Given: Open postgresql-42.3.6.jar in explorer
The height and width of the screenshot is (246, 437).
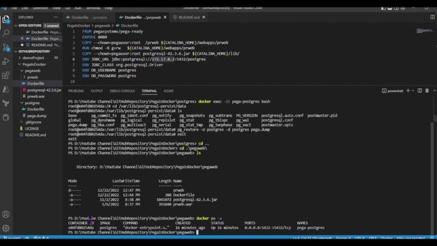Looking at the screenshot, I should coord(42,90).
